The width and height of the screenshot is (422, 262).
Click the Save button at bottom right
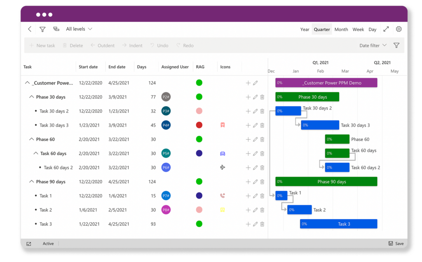395,243
